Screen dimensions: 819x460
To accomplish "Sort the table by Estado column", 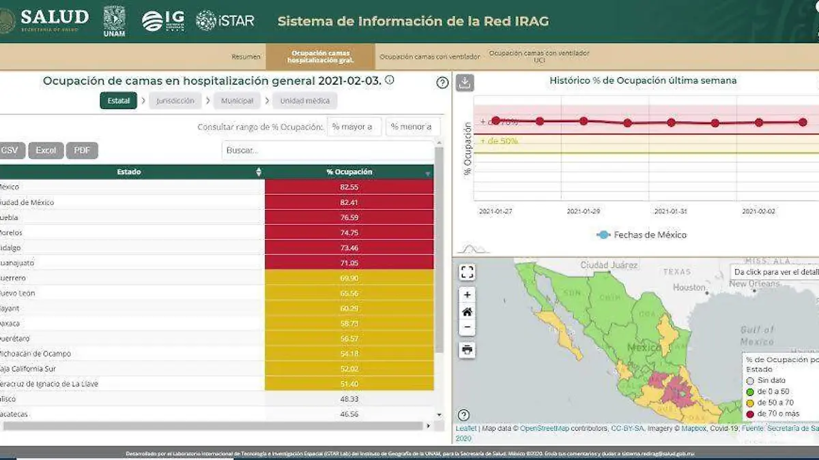I will [x=259, y=172].
